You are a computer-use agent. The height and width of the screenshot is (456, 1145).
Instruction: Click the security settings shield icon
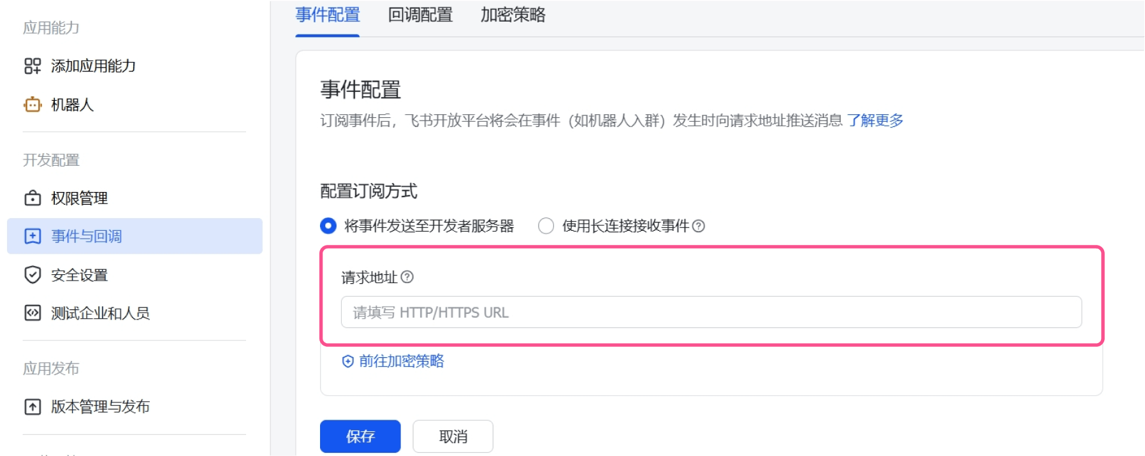pyautogui.click(x=33, y=275)
